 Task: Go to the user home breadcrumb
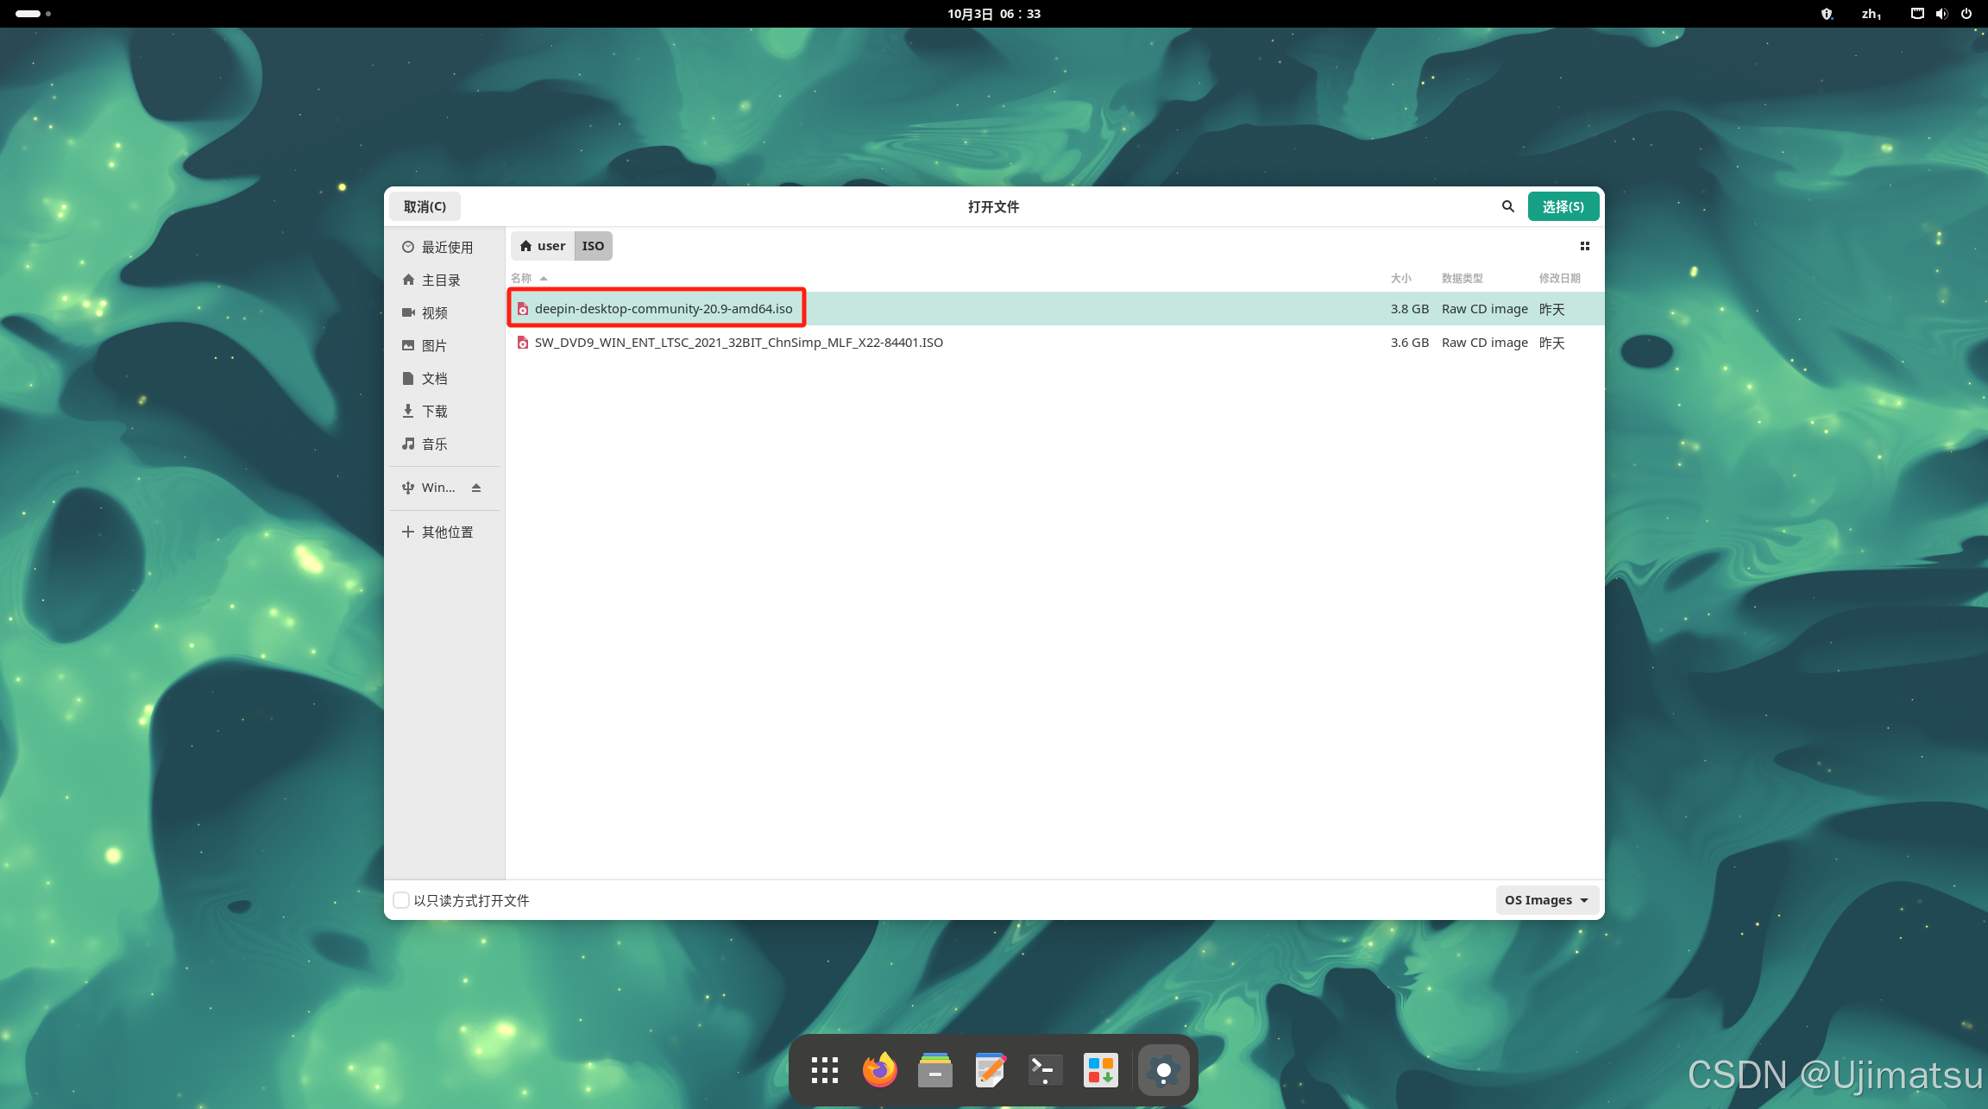coord(543,246)
